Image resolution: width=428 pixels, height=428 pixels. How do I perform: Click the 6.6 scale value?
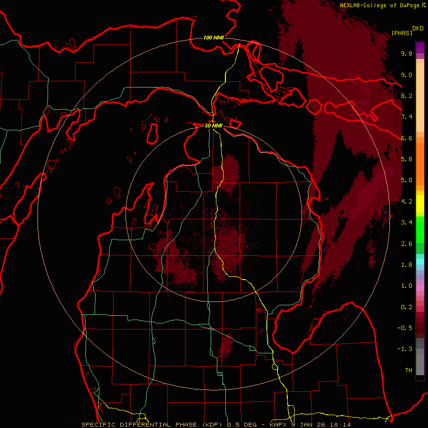[407, 138]
